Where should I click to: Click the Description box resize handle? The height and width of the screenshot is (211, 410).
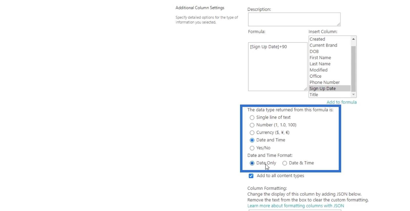pyautogui.click(x=339, y=24)
